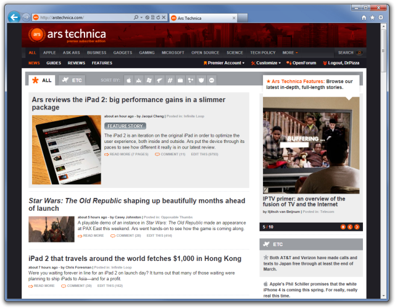The image size is (395, 308).
Task: Sort by the Windows flag icon
Action: [149, 80]
